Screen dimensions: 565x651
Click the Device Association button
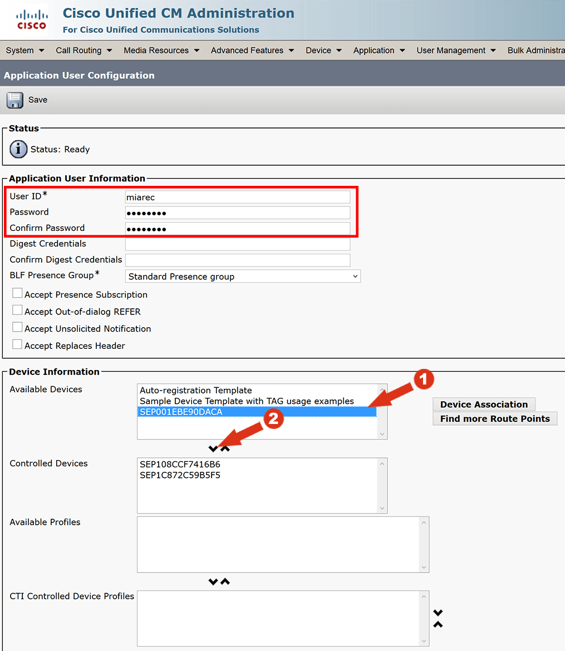pyautogui.click(x=484, y=405)
